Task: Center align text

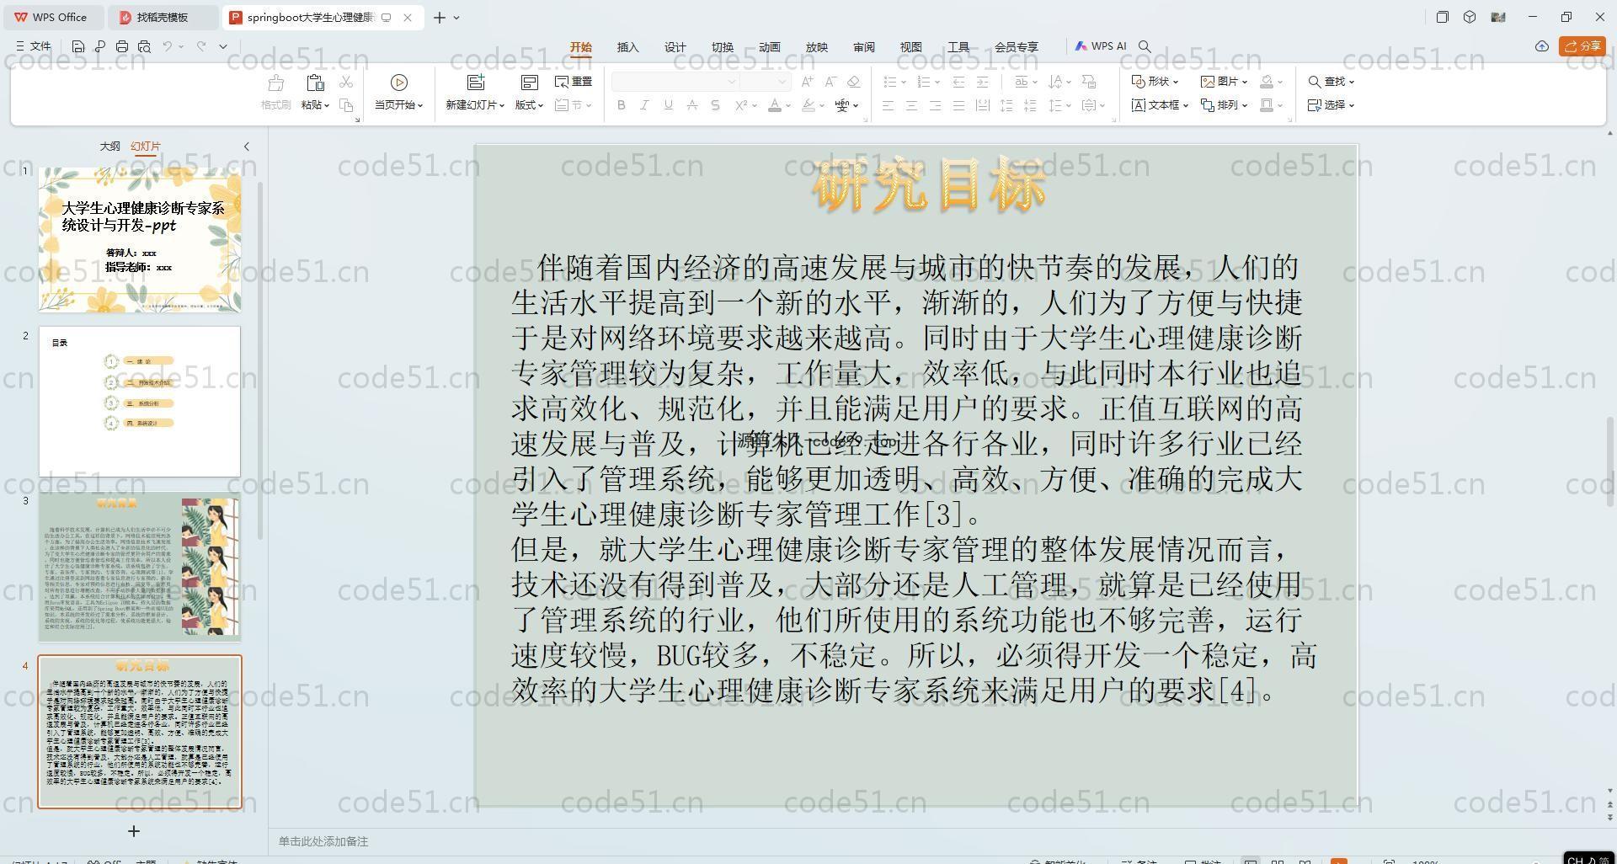Action: tap(911, 105)
